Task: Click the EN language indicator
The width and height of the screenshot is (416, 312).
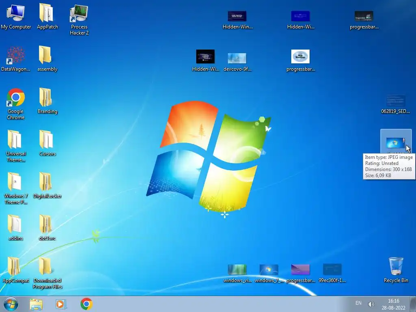Action: coord(358,303)
